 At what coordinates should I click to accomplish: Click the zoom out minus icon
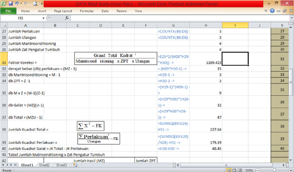click(x=257, y=170)
